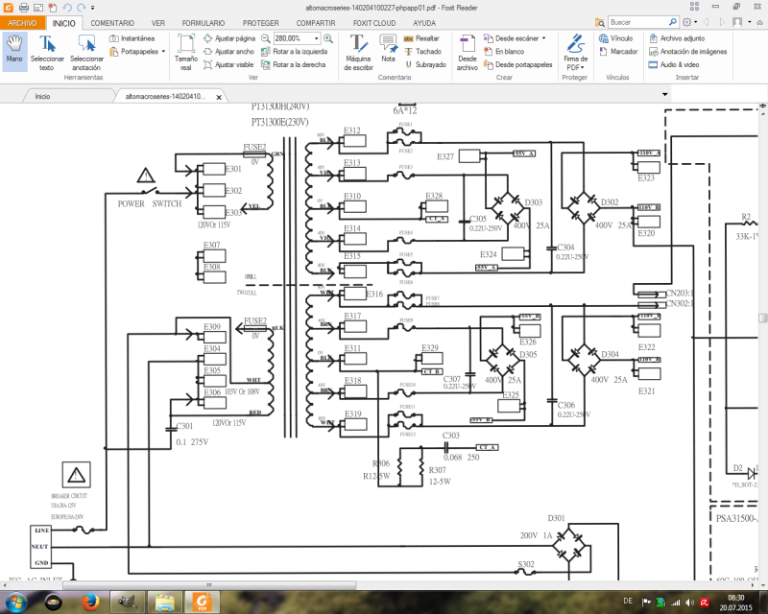The width and height of the screenshot is (768, 614).
Task: Open the quick access customize dropdown
Action: [92, 8]
